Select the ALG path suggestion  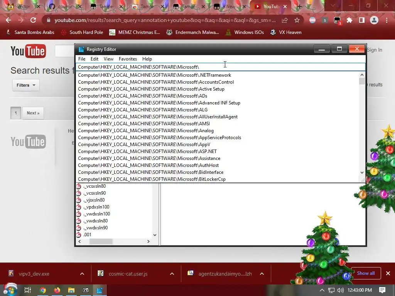click(218, 110)
